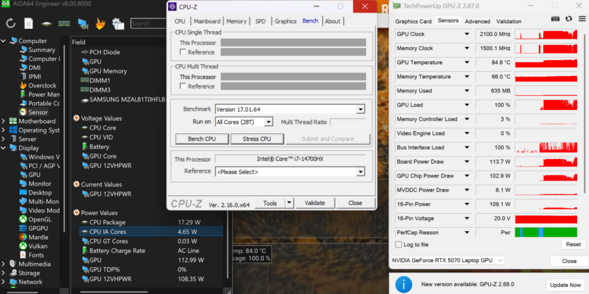Switch to the Mainboard tab in CPU-Z
The width and height of the screenshot is (589, 294).
point(207,21)
